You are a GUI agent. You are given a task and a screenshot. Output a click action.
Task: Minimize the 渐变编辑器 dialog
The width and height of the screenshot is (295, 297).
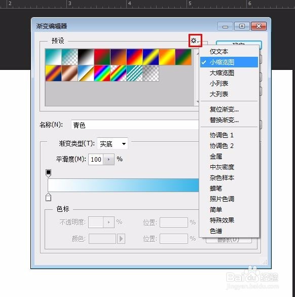pyautogui.click(x=225, y=26)
